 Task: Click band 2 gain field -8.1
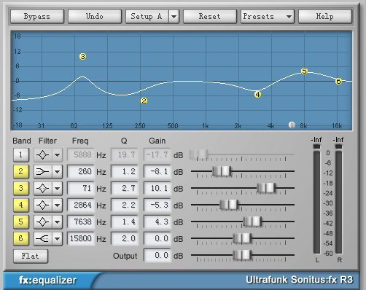tap(157, 172)
